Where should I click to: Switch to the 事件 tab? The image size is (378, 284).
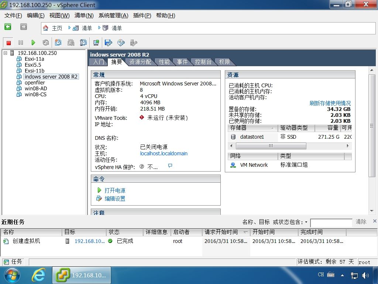pyautogui.click(x=182, y=62)
